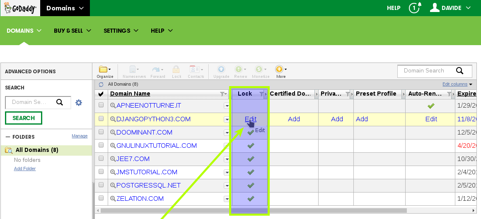This screenshot has height=219, width=481.
Task: Click the Auto-Renew column filter icon
Action: click(449, 94)
